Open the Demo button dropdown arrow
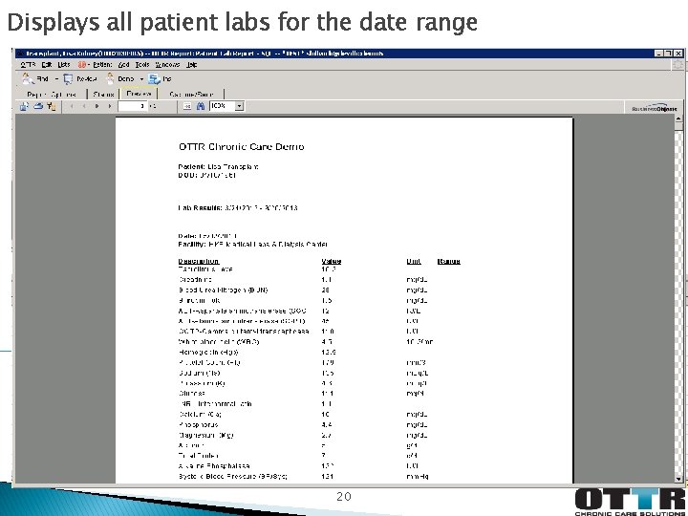This screenshot has height=516, width=688. tap(141, 79)
